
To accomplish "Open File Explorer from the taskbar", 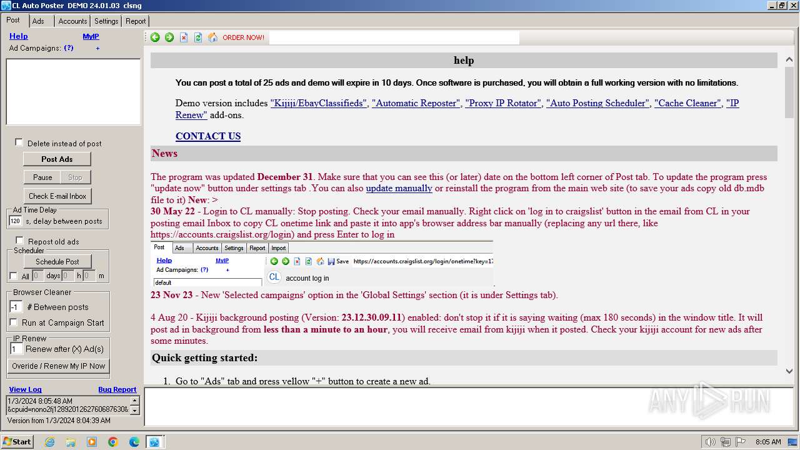I will tap(71, 442).
